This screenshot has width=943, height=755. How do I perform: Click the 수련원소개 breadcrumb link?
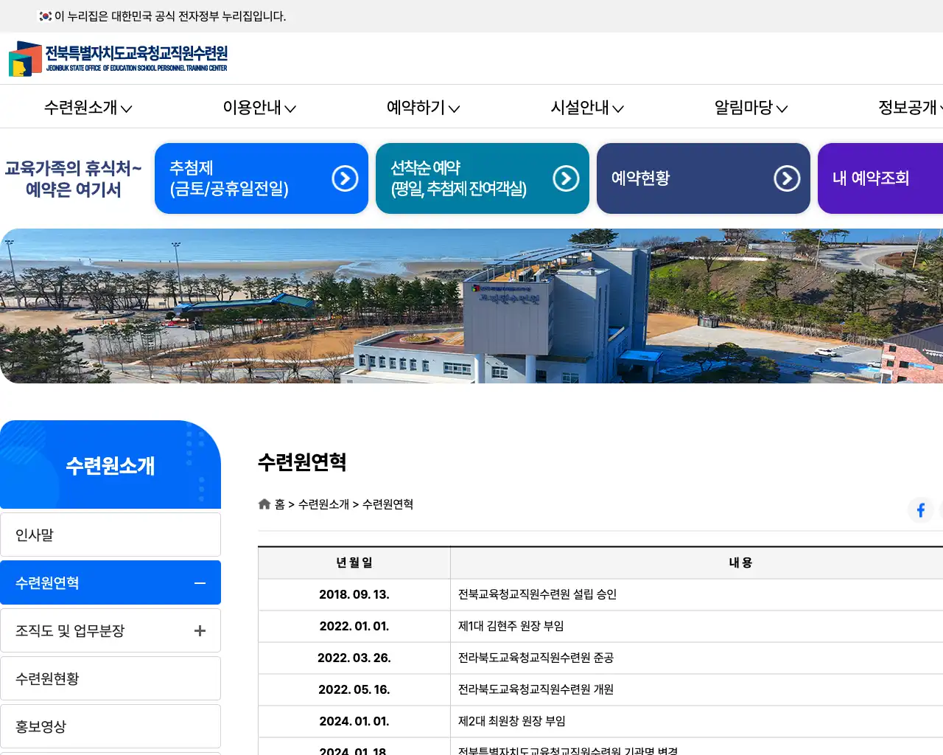(325, 504)
